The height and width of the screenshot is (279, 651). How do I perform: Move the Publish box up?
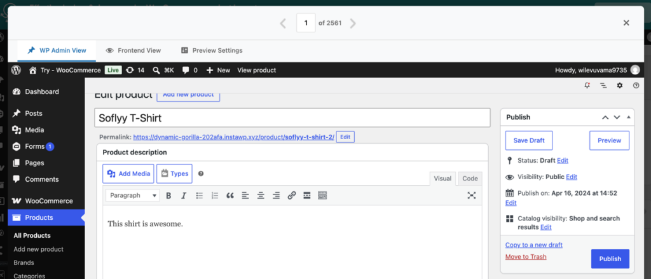(605, 118)
